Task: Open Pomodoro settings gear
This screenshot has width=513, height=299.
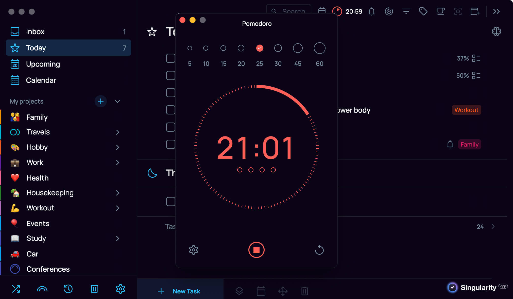Action: (x=193, y=250)
